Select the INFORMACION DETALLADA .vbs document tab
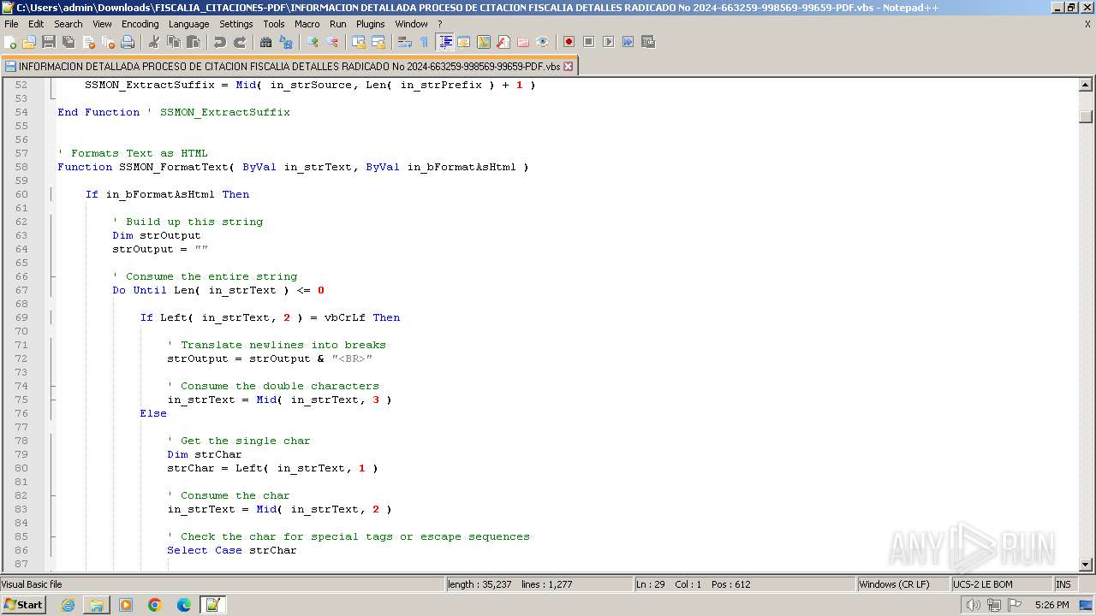The image size is (1096, 616). coord(289,66)
